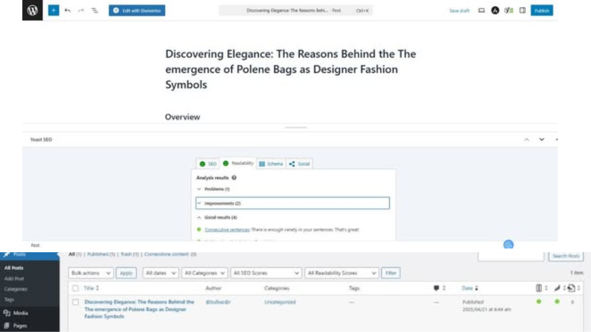Screen dimensions: 591x332
Task: Open the Bulk actions dropdown
Action: coord(91,273)
